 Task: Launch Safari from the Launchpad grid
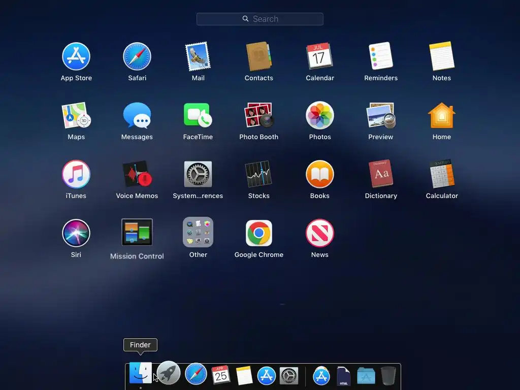point(137,56)
